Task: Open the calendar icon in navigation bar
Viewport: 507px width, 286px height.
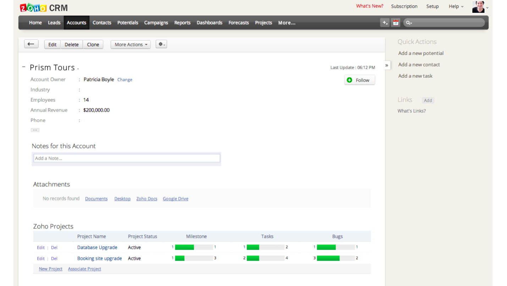Action: pyautogui.click(x=396, y=23)
